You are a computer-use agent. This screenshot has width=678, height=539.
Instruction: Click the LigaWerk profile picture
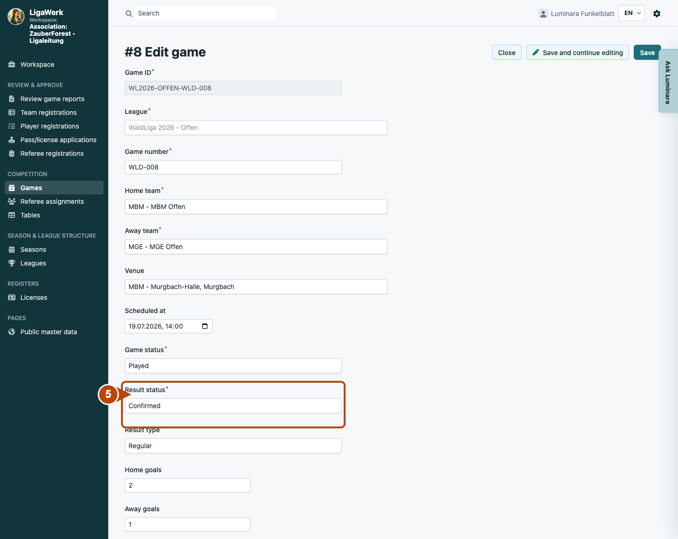[x=16, y=16]
